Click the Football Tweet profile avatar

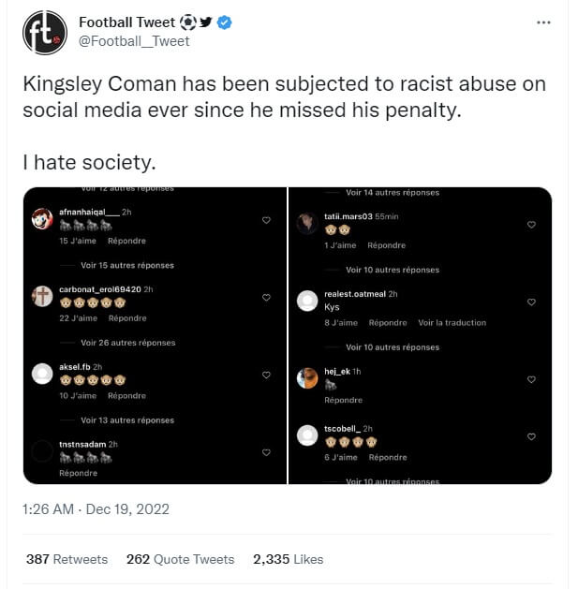click(x=44, y=33)
